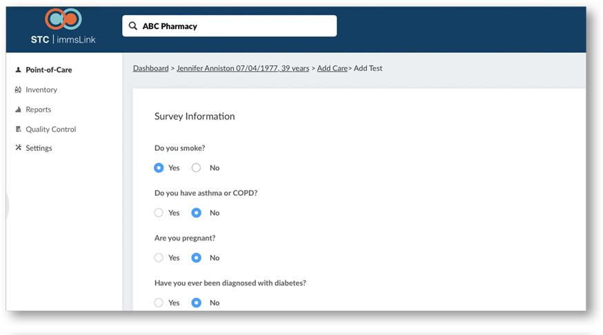Screen dimensions: 603x335
Task: Go to Inventory in the sidebar
Action: pyautogui.click(x=41, y=90)
